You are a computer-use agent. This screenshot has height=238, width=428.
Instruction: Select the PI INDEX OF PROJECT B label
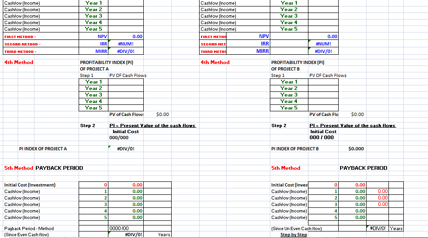coord(295,148)
